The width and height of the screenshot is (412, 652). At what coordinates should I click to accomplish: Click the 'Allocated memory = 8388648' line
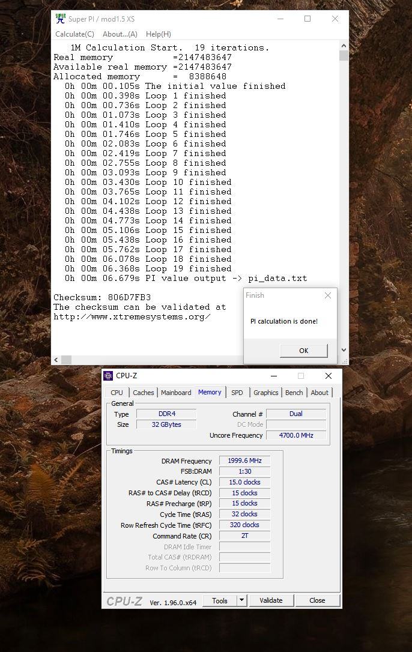click(140, 76)
